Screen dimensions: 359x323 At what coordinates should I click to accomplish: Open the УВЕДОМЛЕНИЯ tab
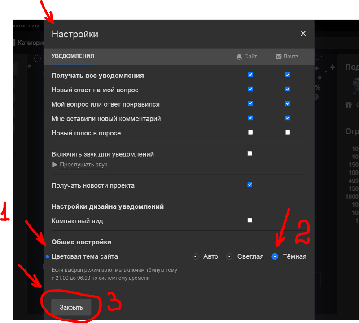pos(73,56)
